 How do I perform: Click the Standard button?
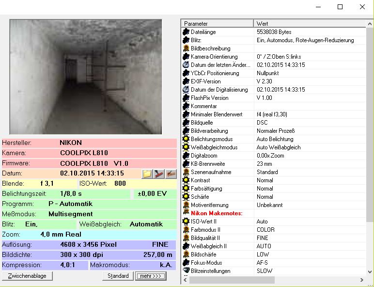tap(118, 276)
